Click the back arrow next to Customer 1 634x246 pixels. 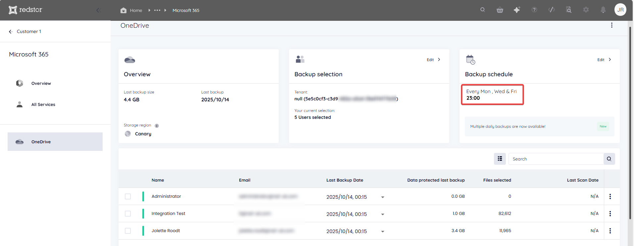coord(11,31)
